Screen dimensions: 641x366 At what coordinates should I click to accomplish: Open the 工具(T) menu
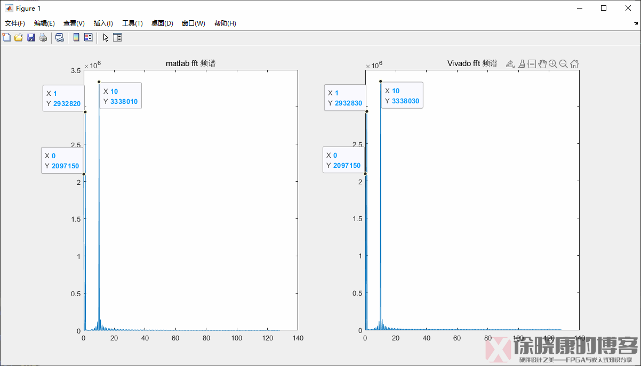[x=132, y=23]
